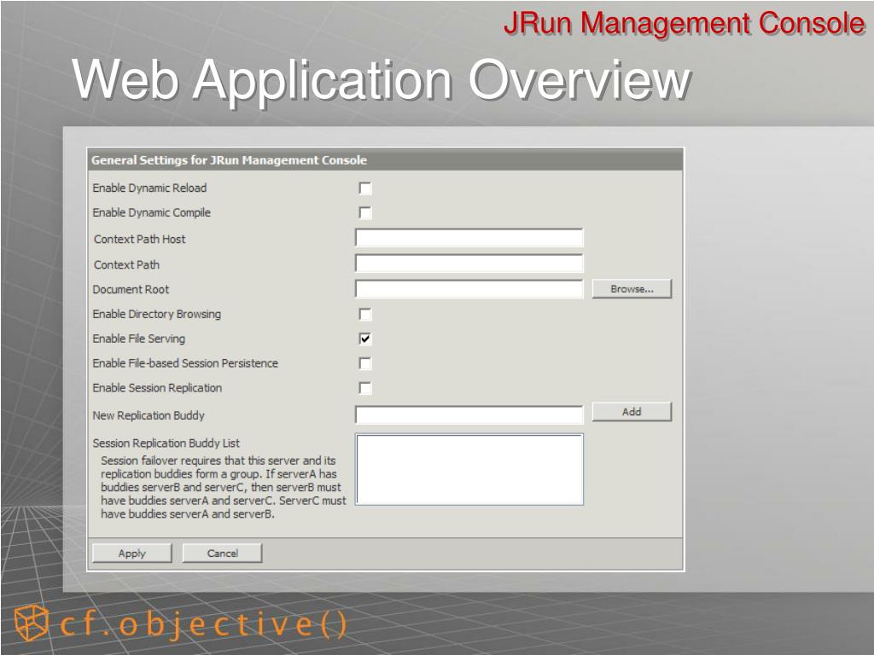
Task: Click 'General Settings for JRun Management Console' header
Action: [x=229, y=160]
